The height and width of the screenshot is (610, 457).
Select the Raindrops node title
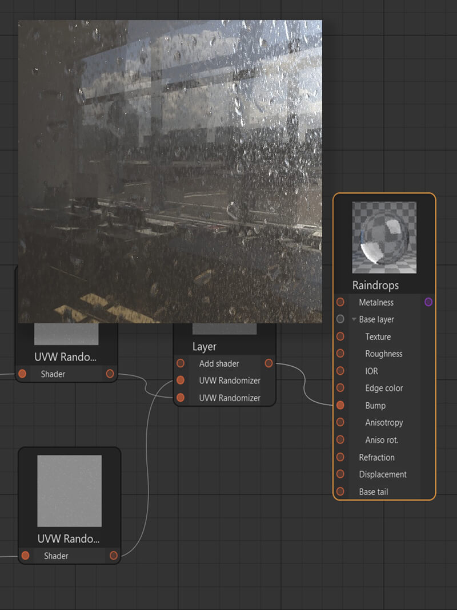coord(375,285)
